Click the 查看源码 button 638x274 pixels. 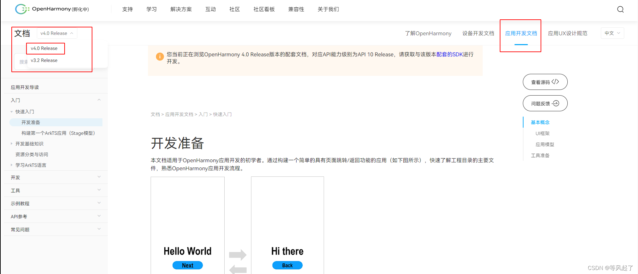click(x=545, y=82)
